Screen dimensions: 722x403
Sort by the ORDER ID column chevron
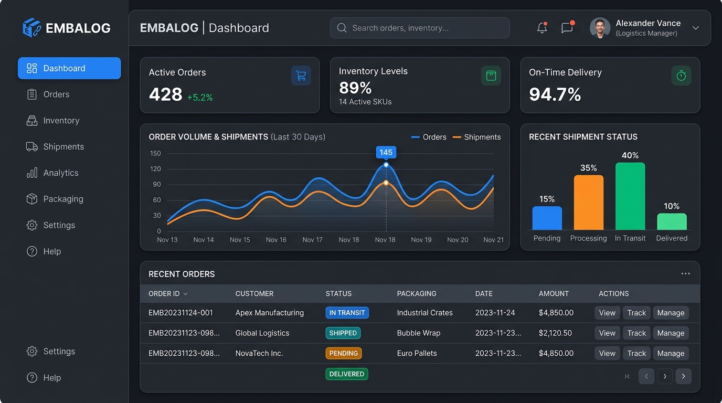click(x=185, y=294)
